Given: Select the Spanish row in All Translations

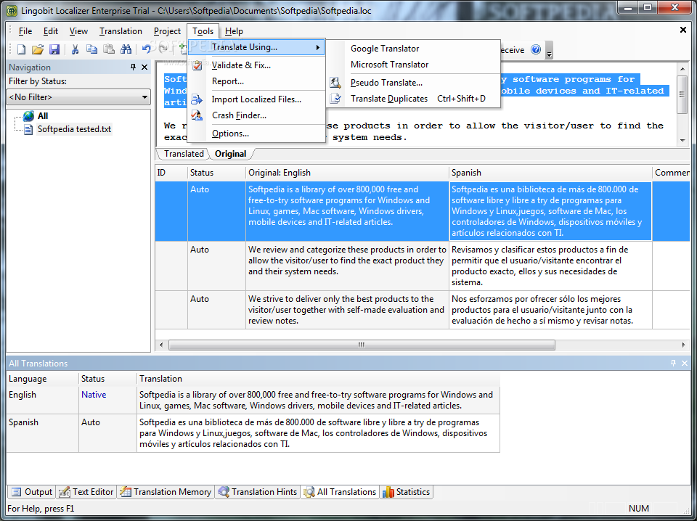Looking at the screenshot, I should coord(253,433).
